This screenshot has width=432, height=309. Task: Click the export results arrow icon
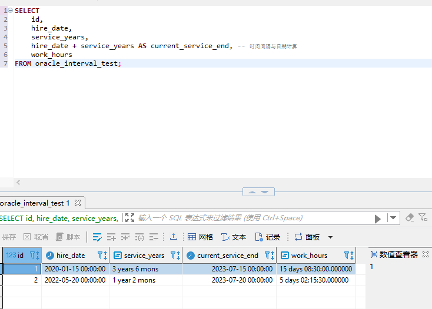(174, 237)
